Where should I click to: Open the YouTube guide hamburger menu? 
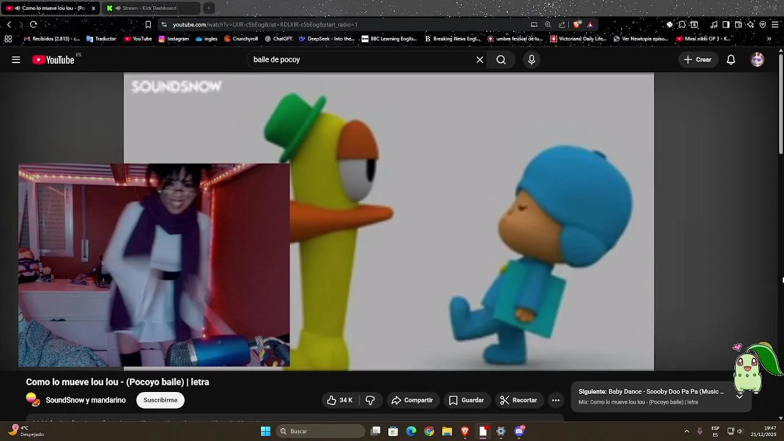pos(16,59)
